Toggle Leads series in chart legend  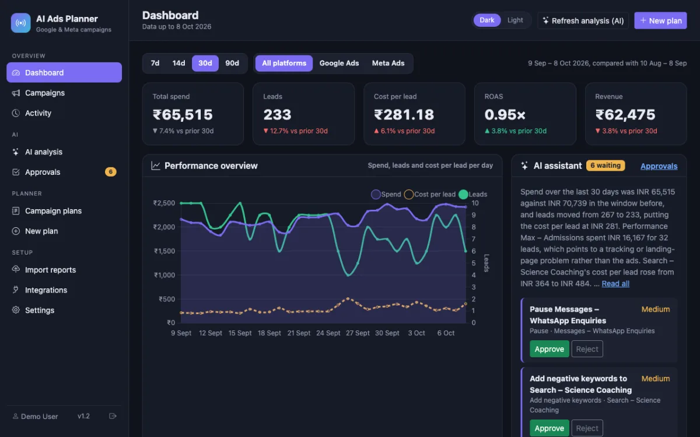473,194
